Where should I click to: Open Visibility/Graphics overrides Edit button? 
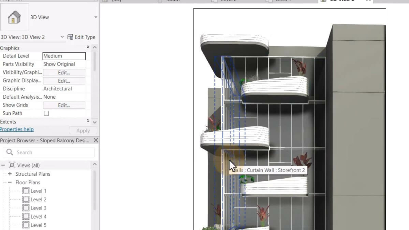[64, 72]
